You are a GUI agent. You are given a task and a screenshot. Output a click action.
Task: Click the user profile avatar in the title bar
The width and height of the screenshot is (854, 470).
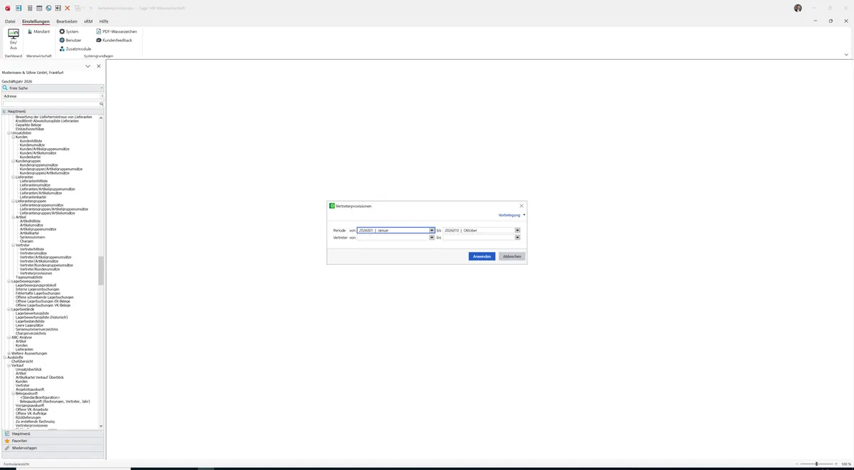pos(798,8)
